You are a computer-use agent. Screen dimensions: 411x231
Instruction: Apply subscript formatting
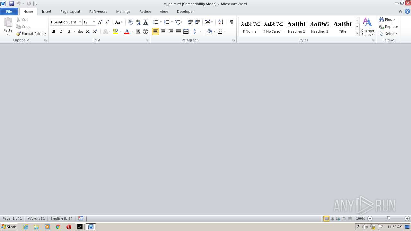tap(88, 31)
